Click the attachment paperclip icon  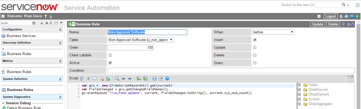[344, 24]
